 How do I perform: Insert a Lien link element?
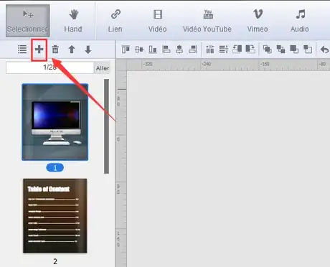pos(115,21)
